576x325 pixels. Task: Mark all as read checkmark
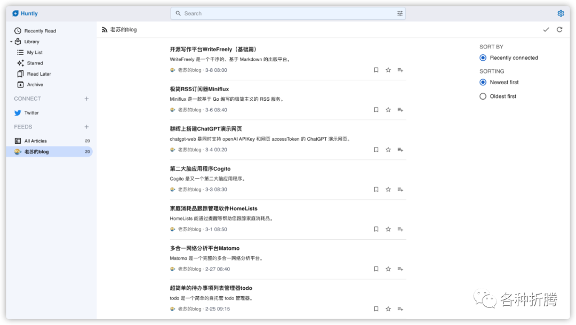tap(546, 30)
